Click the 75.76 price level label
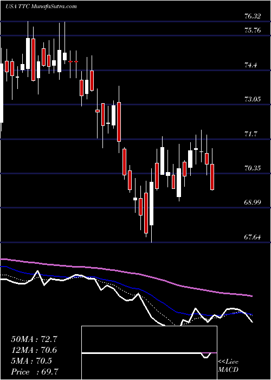Screen dimensions: 271x380 coord(253,30)
